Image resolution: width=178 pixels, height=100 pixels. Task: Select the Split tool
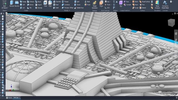point(77,2)
